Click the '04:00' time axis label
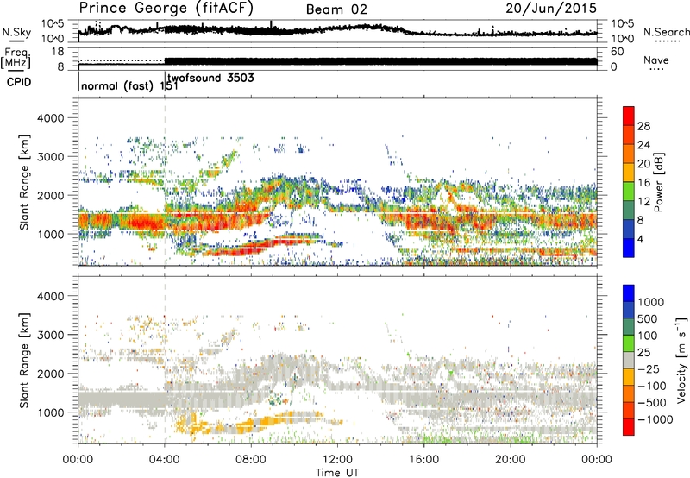The height and width of the screenshot is (478, 690). click(165, 460)
